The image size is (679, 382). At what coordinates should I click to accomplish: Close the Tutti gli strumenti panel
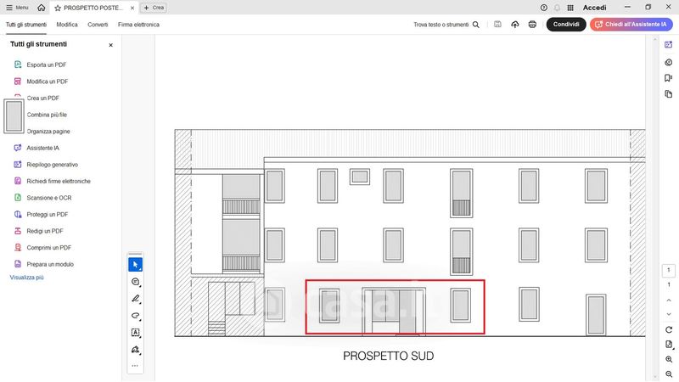110,45
